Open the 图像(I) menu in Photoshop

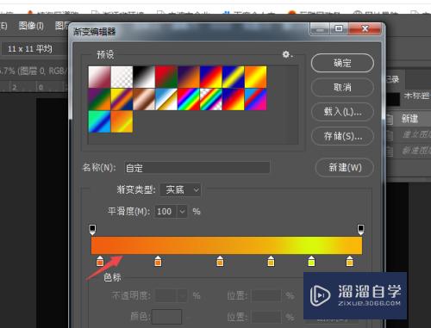point(31,26)
